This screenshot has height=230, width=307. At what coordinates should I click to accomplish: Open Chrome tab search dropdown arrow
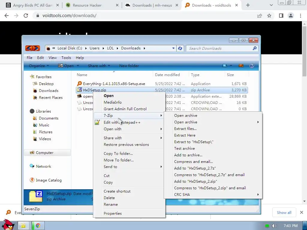point(271,5)
